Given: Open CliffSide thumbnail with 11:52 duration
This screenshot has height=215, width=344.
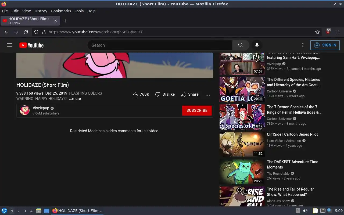Looking at the screenshot, I should coord(242,144).
